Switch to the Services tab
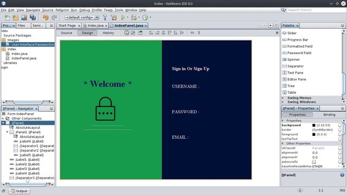Screen dimensions: 347x195 [x=38, y=25]
